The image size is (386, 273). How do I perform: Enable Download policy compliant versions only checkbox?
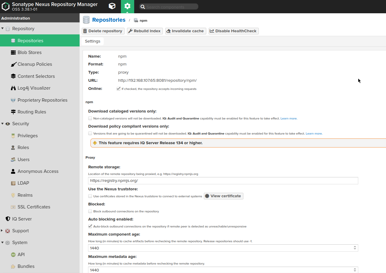(90, 133)
